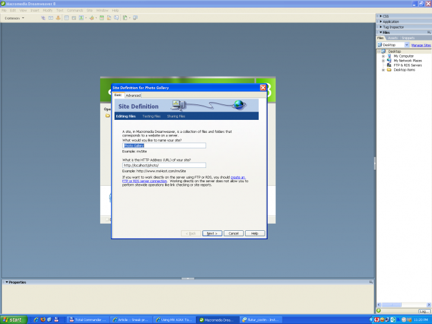Click the Date insert icon
This screenshot has height=324, width=432.
pyautogui.click(x=101, y=18)
